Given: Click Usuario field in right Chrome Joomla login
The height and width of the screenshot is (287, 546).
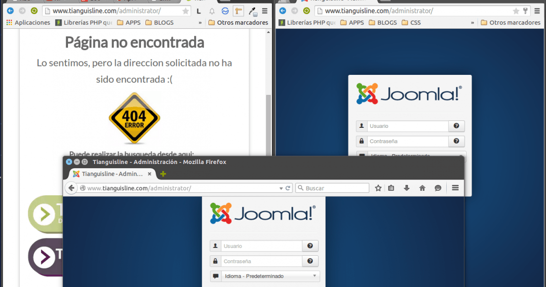Looking at the screenshot, I should tap(408, 126).
